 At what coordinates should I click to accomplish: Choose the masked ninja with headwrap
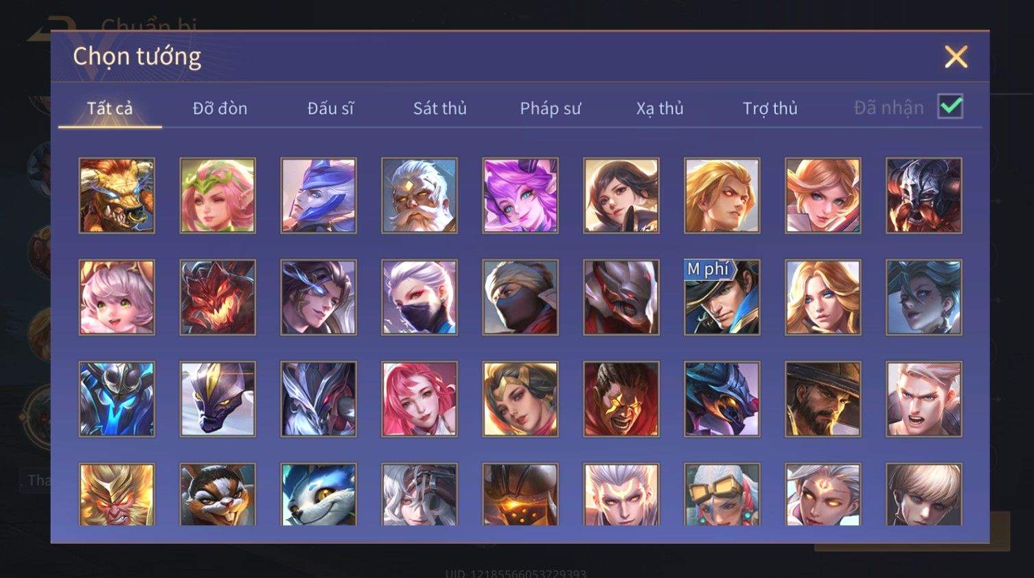(520, 297)
